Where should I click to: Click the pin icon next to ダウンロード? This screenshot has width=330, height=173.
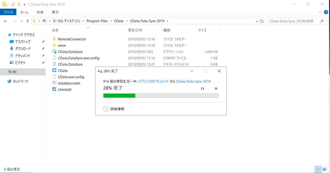(x=43, y=49)
